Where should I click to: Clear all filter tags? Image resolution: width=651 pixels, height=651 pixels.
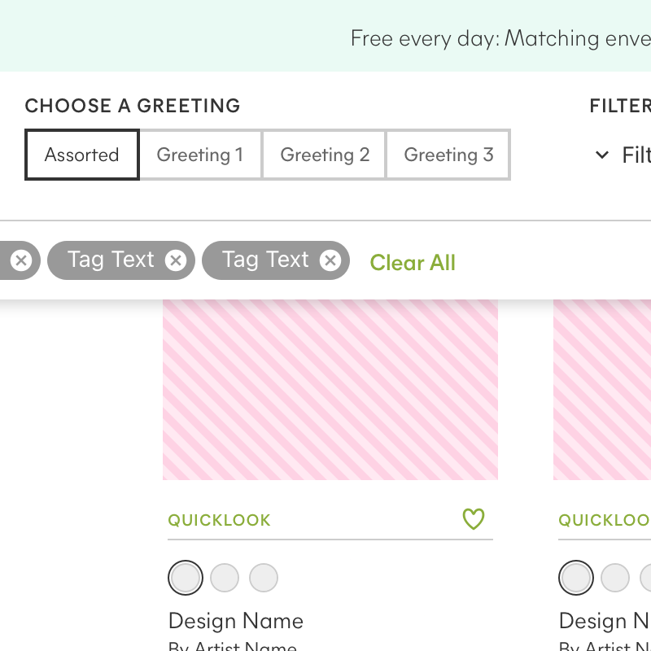413,262
